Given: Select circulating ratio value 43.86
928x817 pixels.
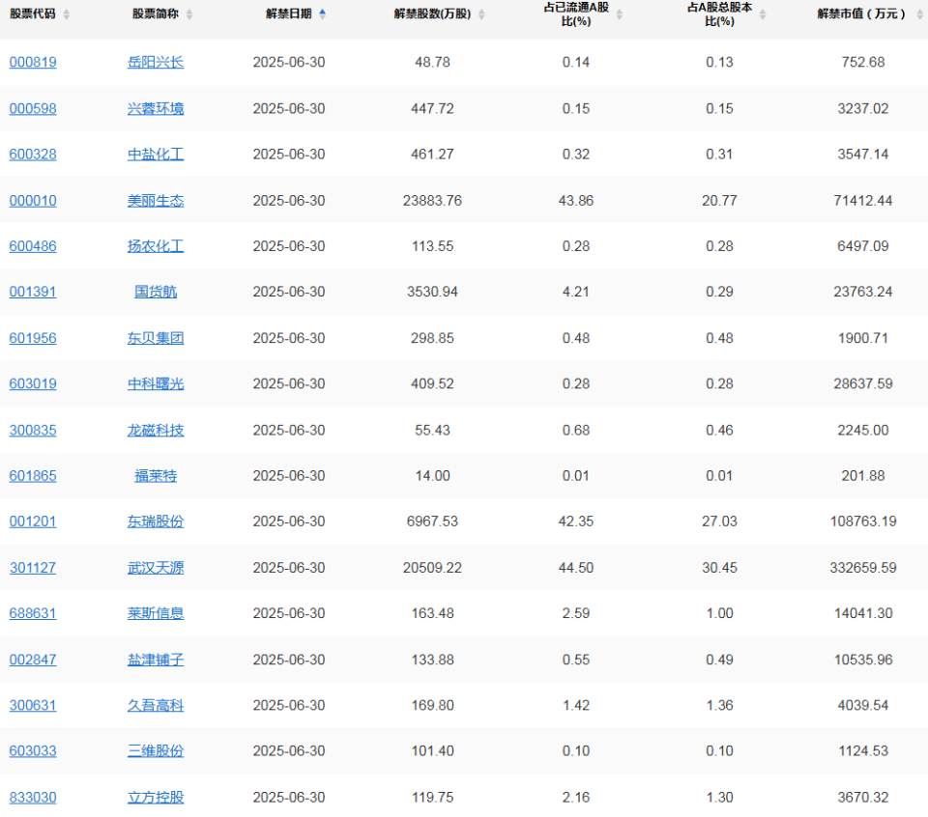Looking at the screenshot, I should 576,201.
